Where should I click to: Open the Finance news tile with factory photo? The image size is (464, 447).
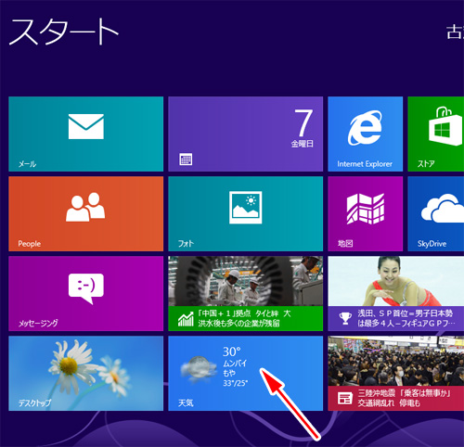coord(246,293)
